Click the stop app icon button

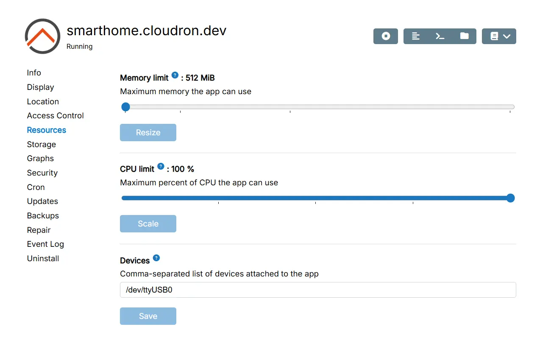[x=386, y=36]
